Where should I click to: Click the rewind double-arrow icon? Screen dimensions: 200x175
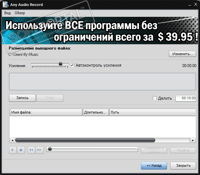31,150
